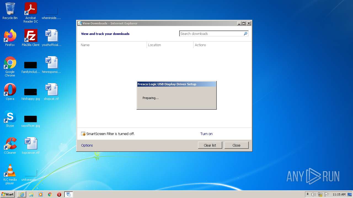Launch CCleaner desktop shortcut
Viewport: 353px width, 198px height.
10,146
